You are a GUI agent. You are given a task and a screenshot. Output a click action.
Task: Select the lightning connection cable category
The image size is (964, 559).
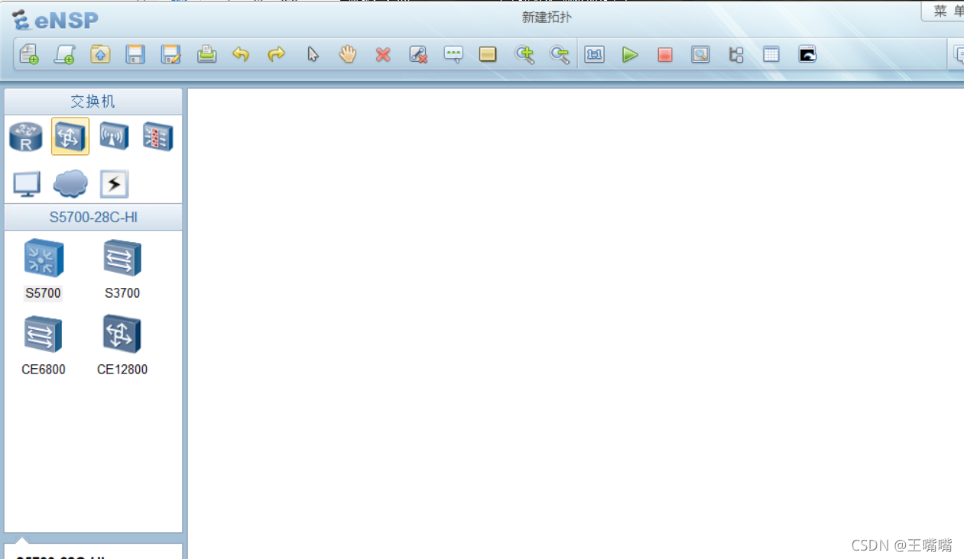(114, 184)
